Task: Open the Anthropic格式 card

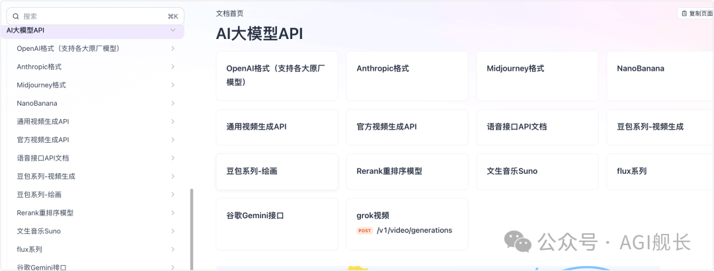Action: 407,75
